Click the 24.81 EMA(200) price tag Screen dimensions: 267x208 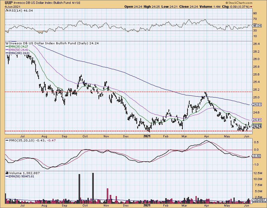click(x=257, y=105)
